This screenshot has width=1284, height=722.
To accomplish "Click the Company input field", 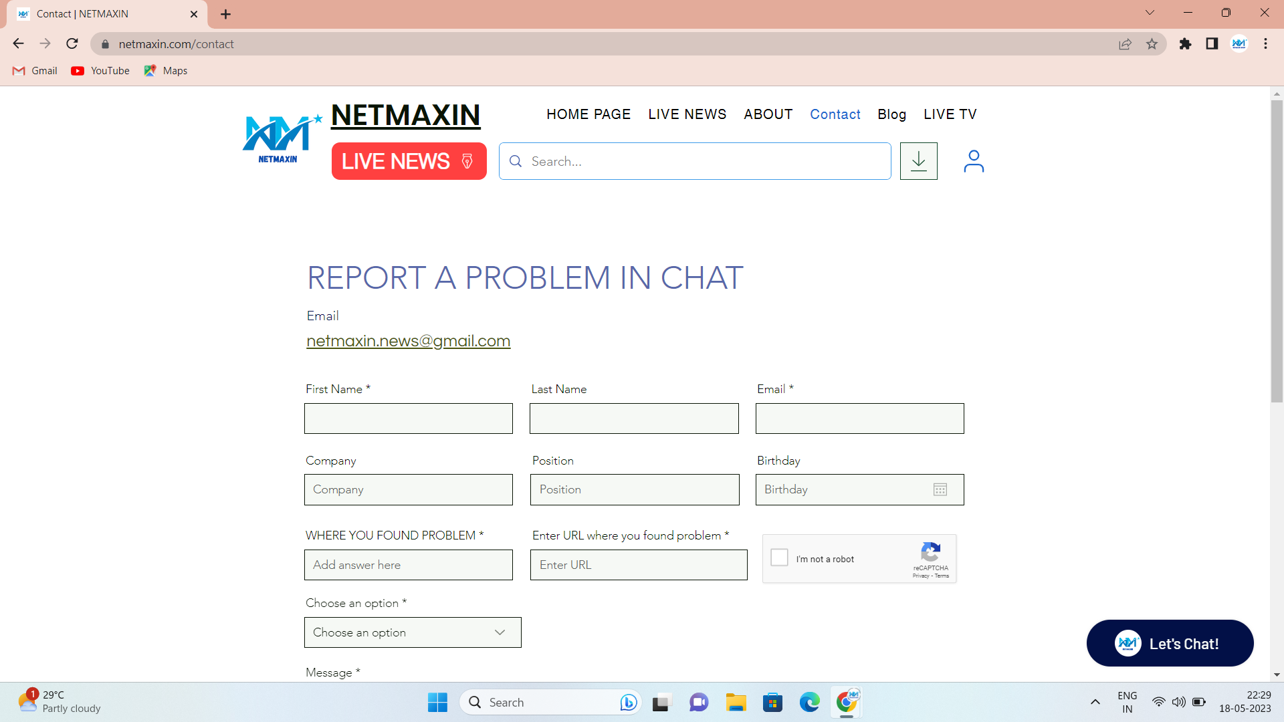I will click(x=408, y=489).
